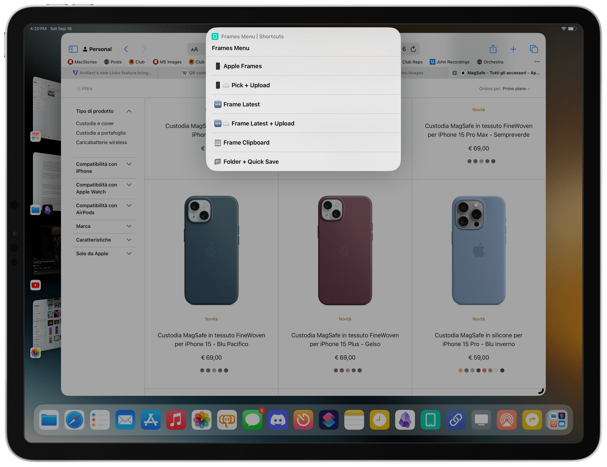Open the AA reader options
Image resolution: width=607 pixels, height=467 pixels.
point(194,49)
